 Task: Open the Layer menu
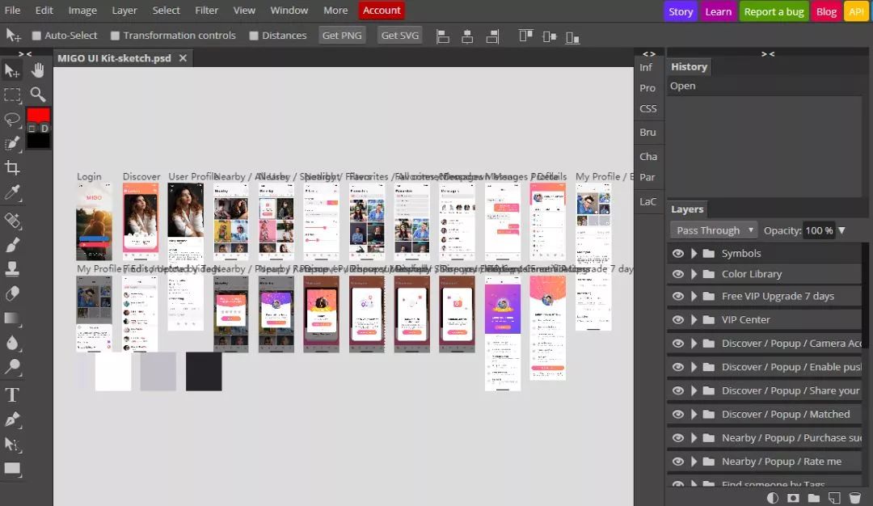[124, 10]
